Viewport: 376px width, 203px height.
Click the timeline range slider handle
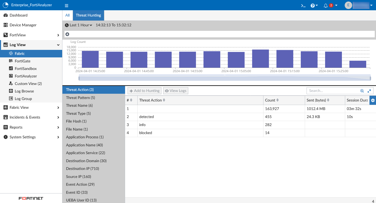tap(79, 78)
